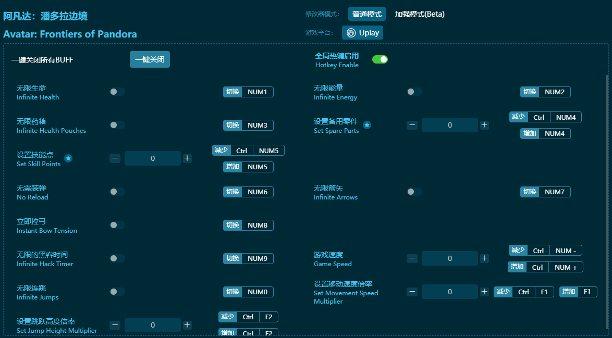612x338 pixels.
Task: Disable the global Hotkey Enable switch
Action: tap(380, 59)
